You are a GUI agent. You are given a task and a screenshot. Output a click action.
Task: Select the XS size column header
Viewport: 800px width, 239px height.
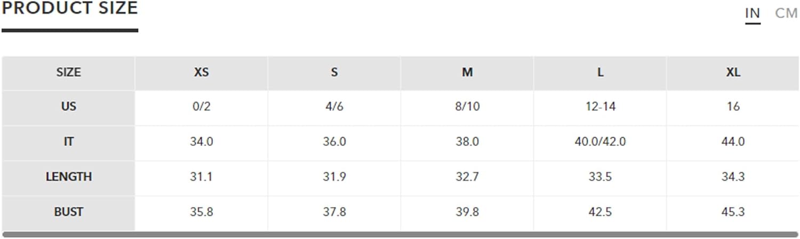pos(201,73)
